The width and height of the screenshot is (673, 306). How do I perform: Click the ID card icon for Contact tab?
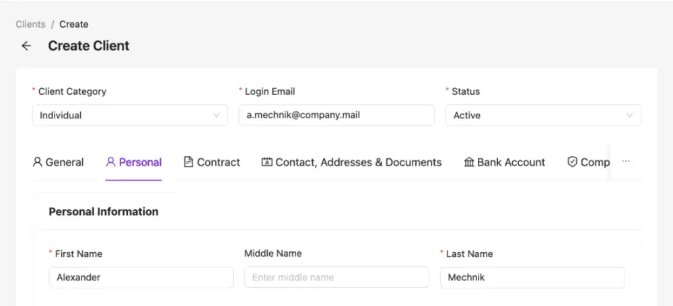coord(267,162)
